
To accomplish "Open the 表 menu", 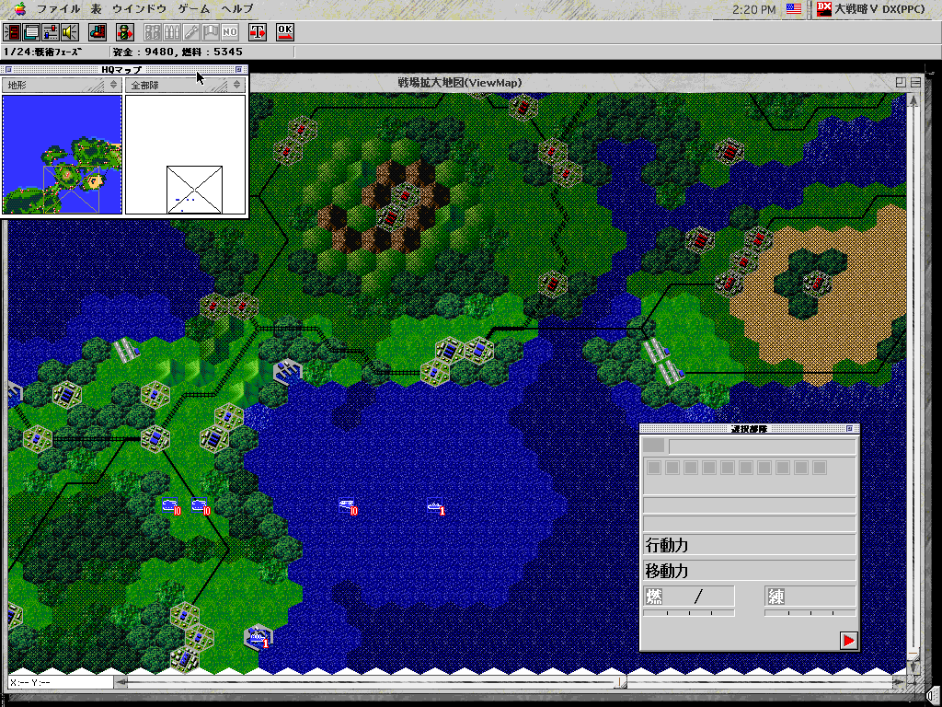I will (x=96, y=8).
